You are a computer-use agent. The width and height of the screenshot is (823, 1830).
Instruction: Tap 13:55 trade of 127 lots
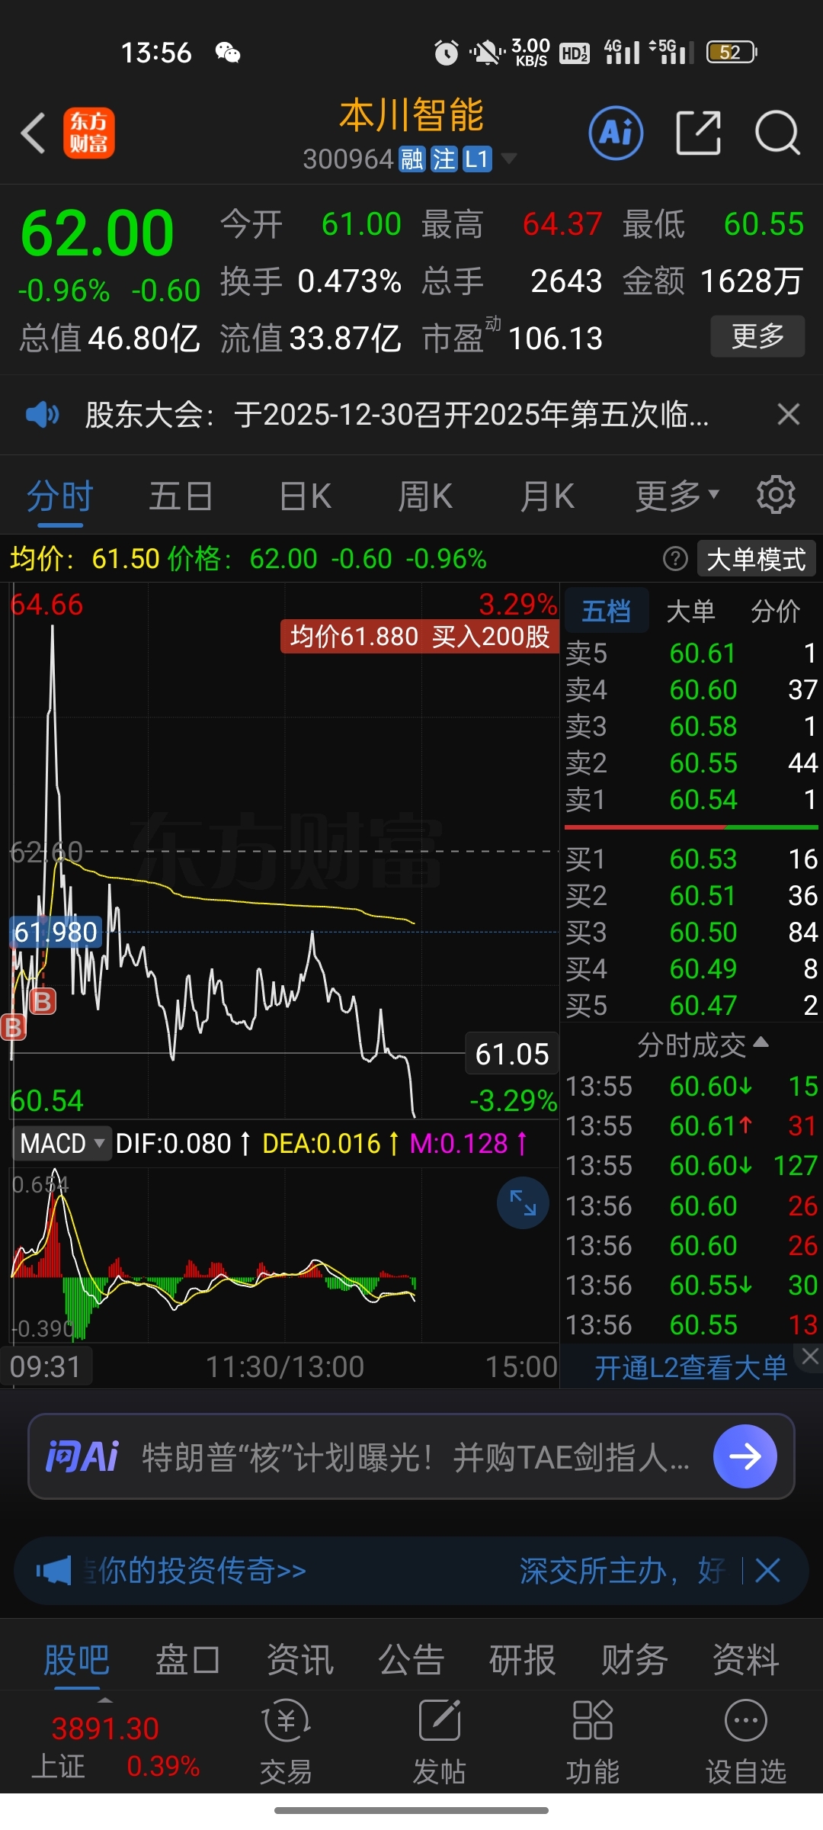coord(691,1165)
